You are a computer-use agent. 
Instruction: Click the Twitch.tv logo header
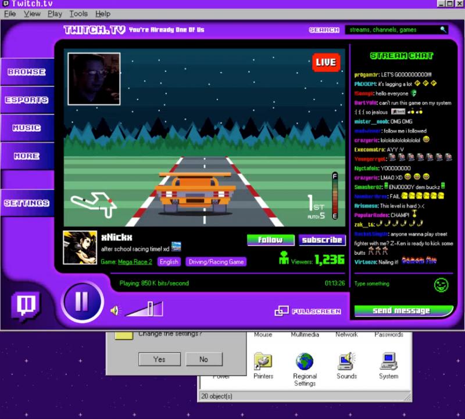click(94, 30)
